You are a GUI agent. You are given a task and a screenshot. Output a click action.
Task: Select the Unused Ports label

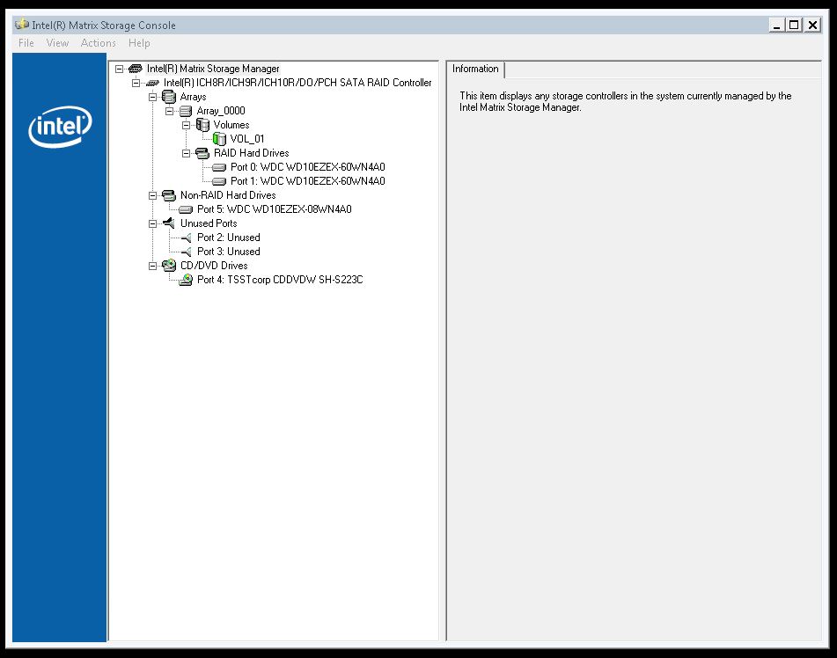[209, 223]
